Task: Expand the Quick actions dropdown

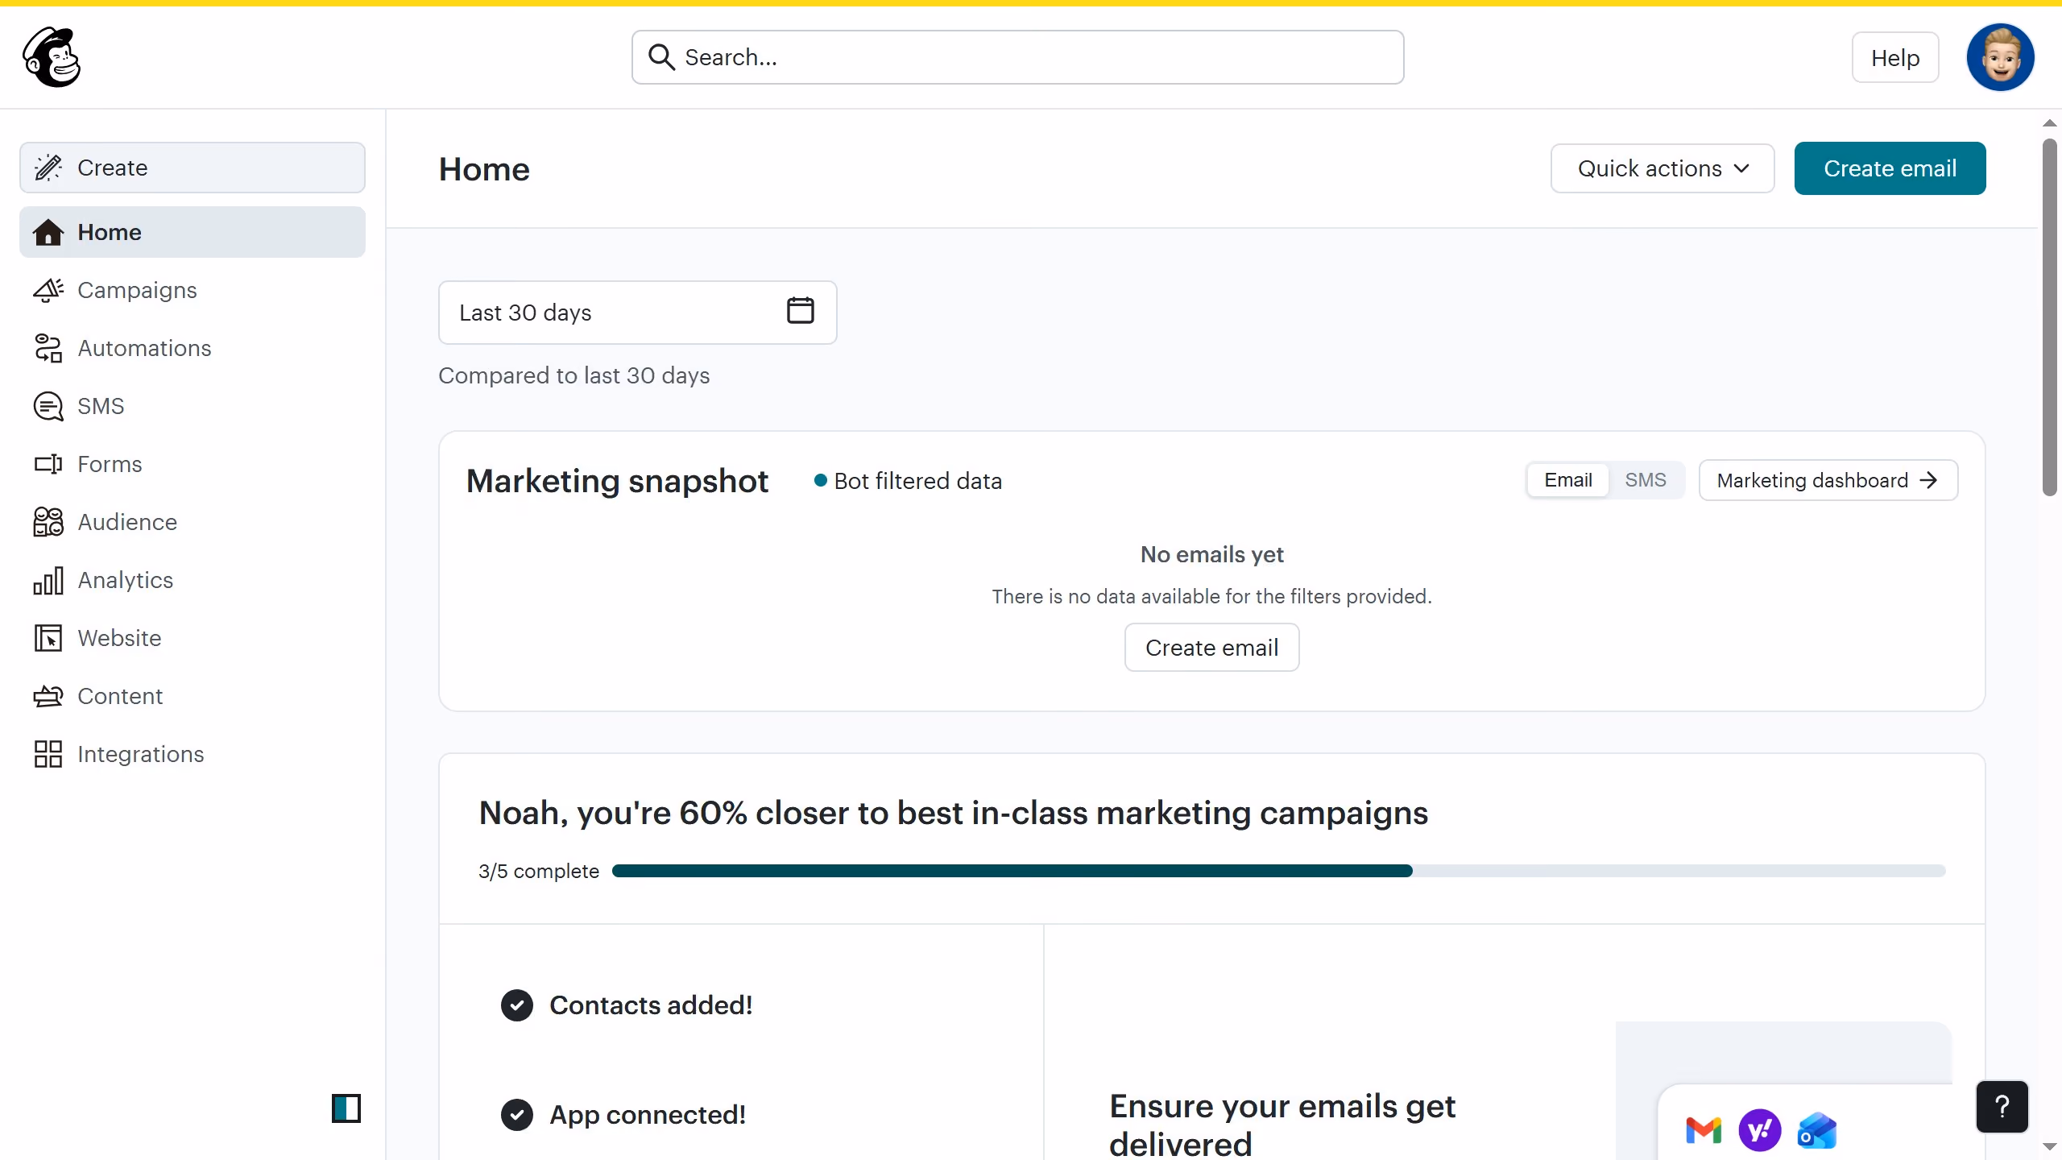Action: pos(1662,168)
